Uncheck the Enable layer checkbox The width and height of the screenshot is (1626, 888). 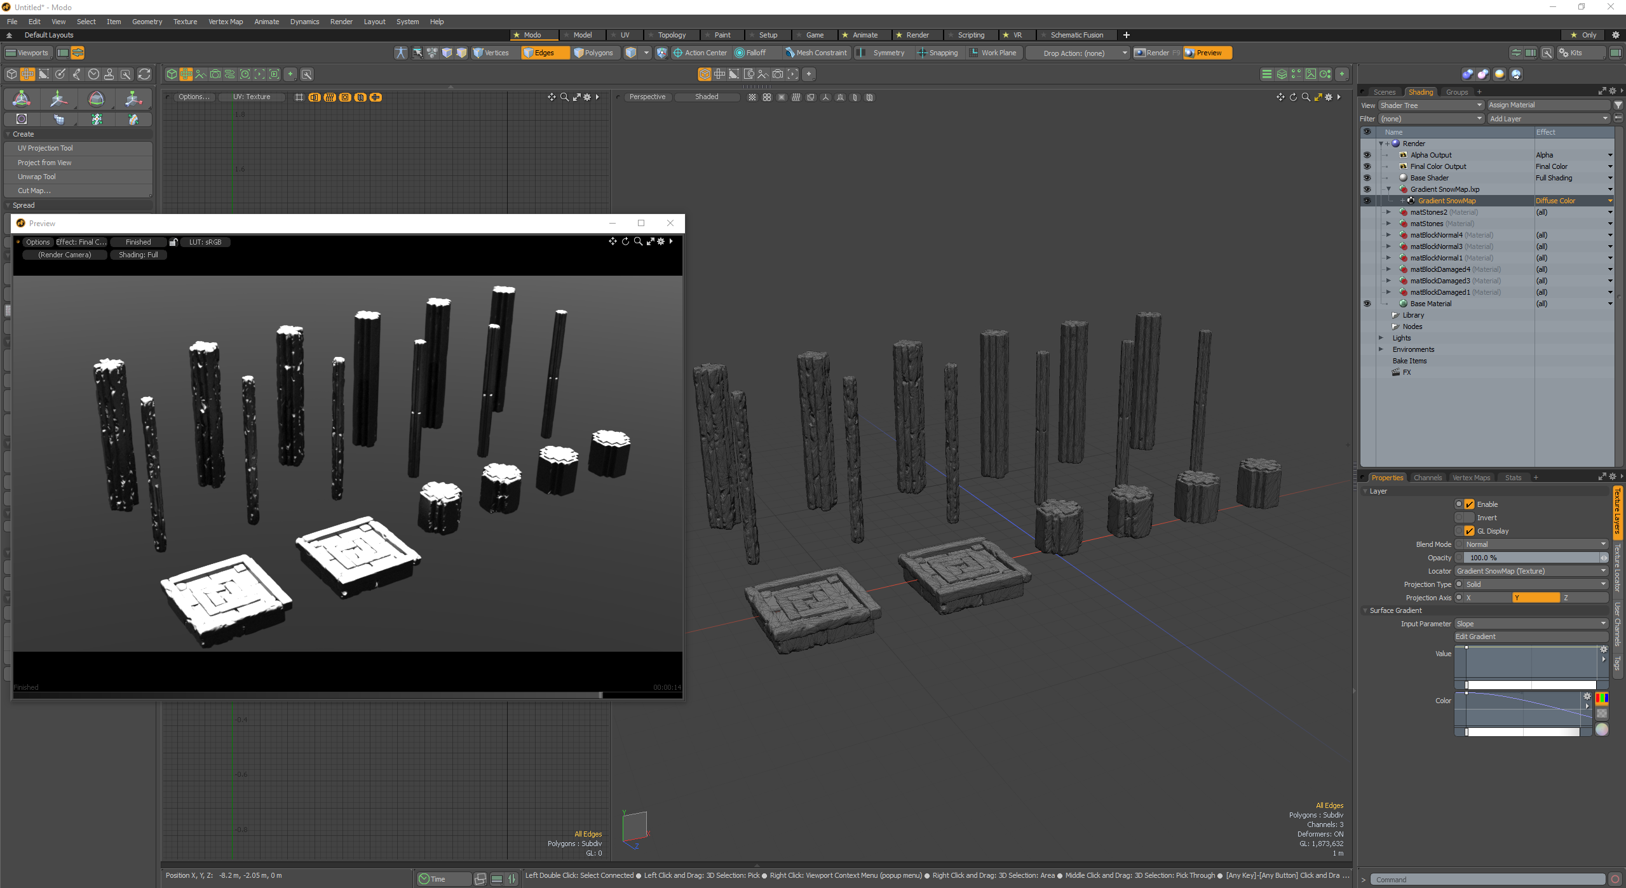1469,504
